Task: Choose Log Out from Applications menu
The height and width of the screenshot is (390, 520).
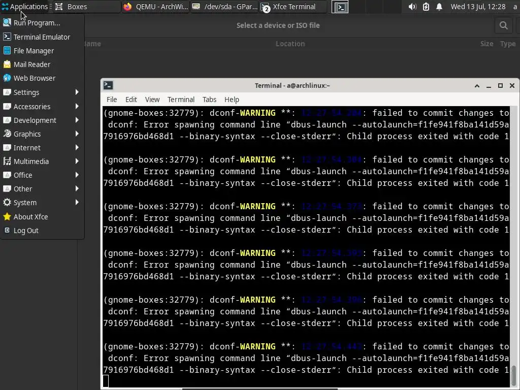Action: coord(42,231)
